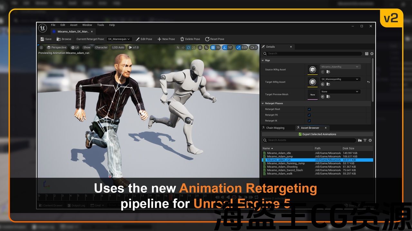Click the Reset Pose icon
This screenshot has height=231, width=412.
coord(207,39)
